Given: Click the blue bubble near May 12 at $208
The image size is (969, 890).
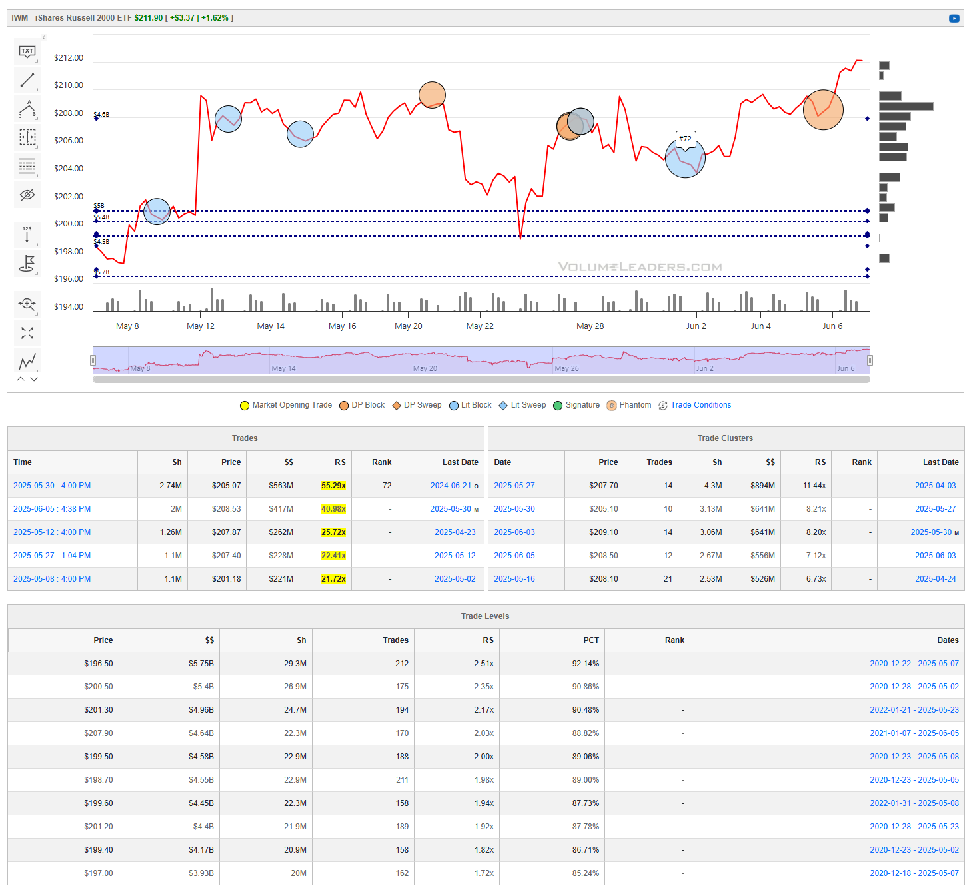Looking at the screenshot, I should click(228, 119).
